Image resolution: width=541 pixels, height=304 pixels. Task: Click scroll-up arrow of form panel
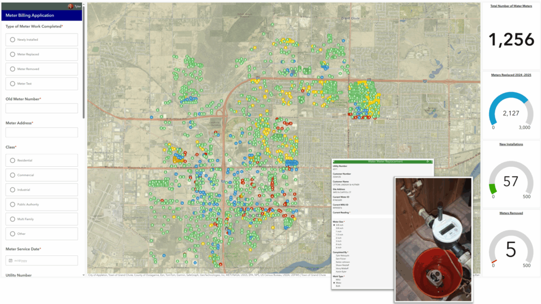point(83,4)
